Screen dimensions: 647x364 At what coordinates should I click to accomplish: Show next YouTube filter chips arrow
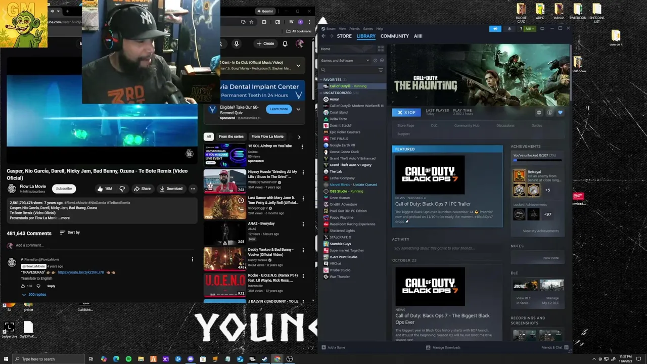tap(299, 136)
